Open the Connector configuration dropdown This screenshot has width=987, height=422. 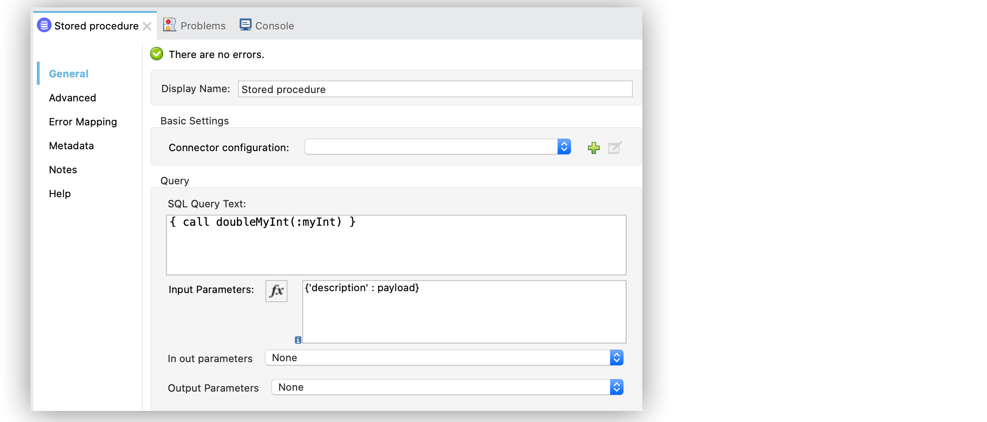(438, 147)
